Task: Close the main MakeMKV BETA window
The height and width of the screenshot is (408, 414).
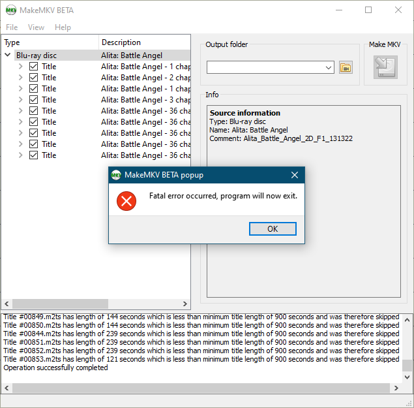Action: point(398,10)
